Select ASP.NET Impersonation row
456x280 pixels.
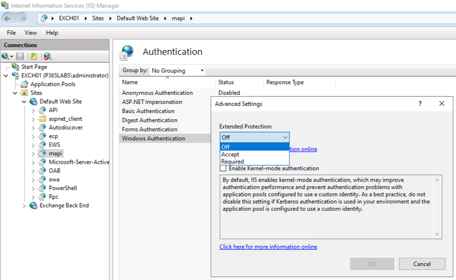165,102
